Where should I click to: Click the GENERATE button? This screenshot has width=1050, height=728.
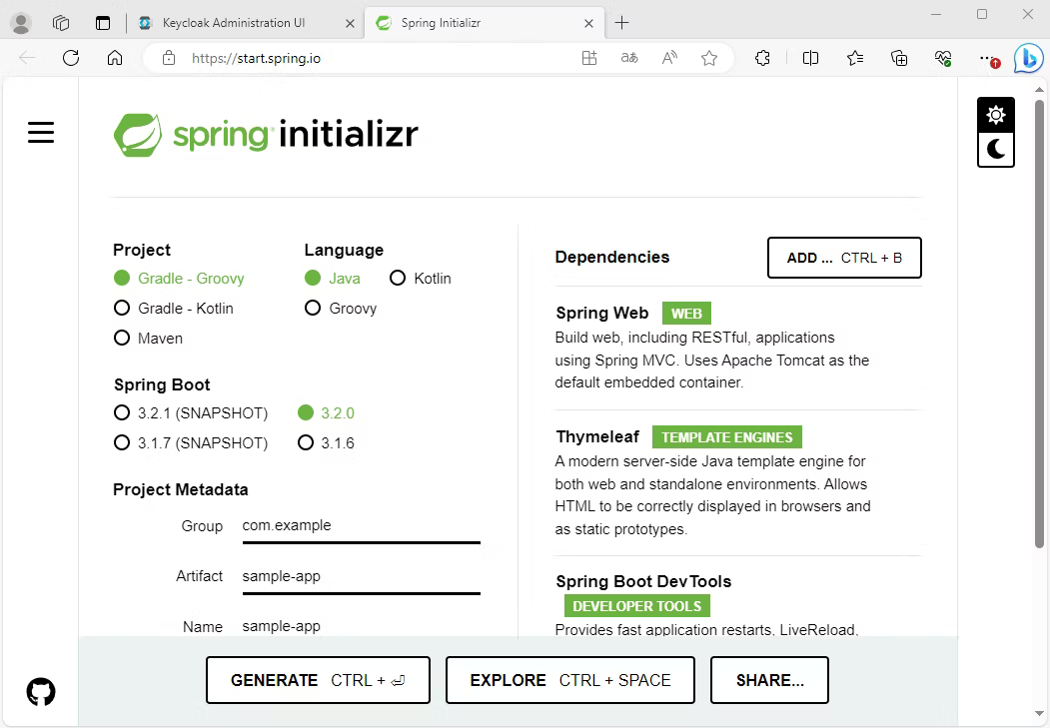[x=318, y=680]
